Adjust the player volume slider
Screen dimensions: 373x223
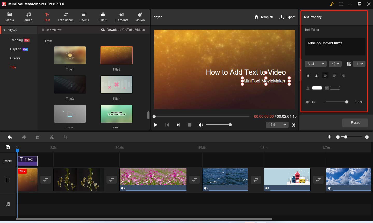[x=219, y=125]
